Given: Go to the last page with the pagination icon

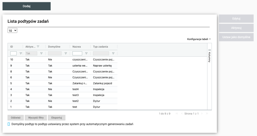Looking at the screenshot, I should 207,114.
